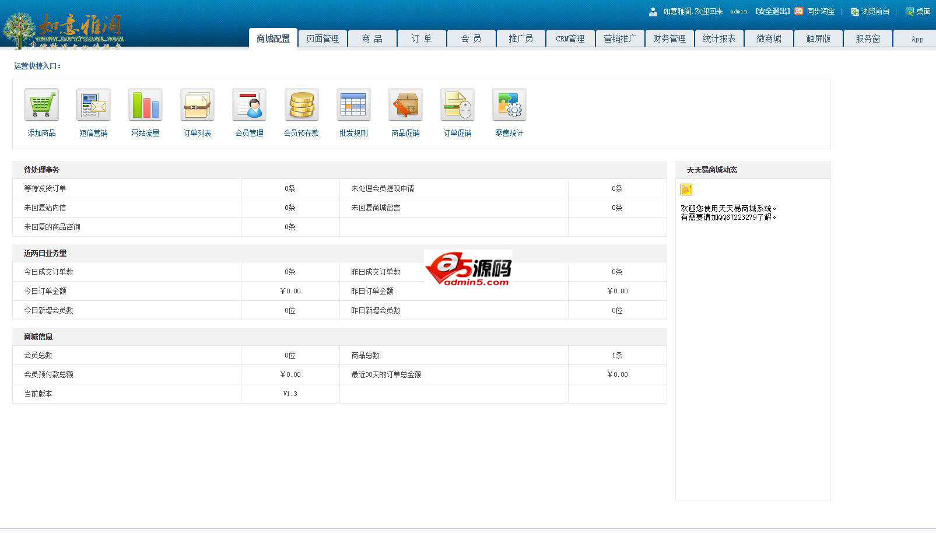Viewport: 936px width, 533px height.
Task: Open the 网站流量 bar chart icon
Action: click(x=145, y=105)
